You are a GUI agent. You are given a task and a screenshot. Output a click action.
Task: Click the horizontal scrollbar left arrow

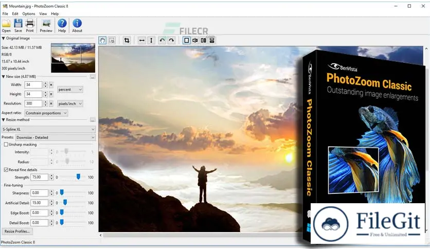tap(101, 235)
